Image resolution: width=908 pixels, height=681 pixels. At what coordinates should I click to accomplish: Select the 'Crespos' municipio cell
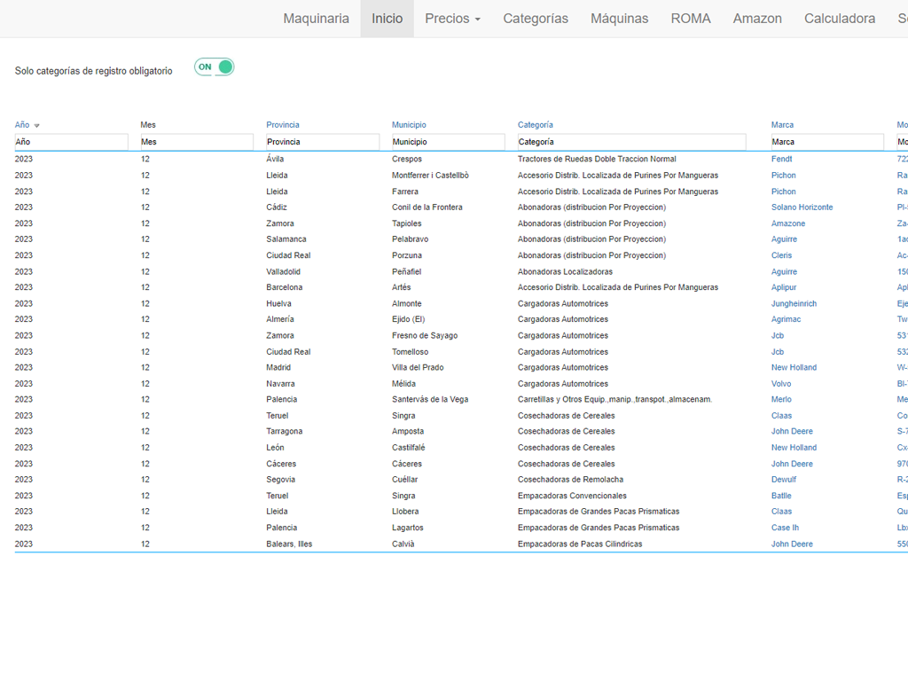point(406,160)
